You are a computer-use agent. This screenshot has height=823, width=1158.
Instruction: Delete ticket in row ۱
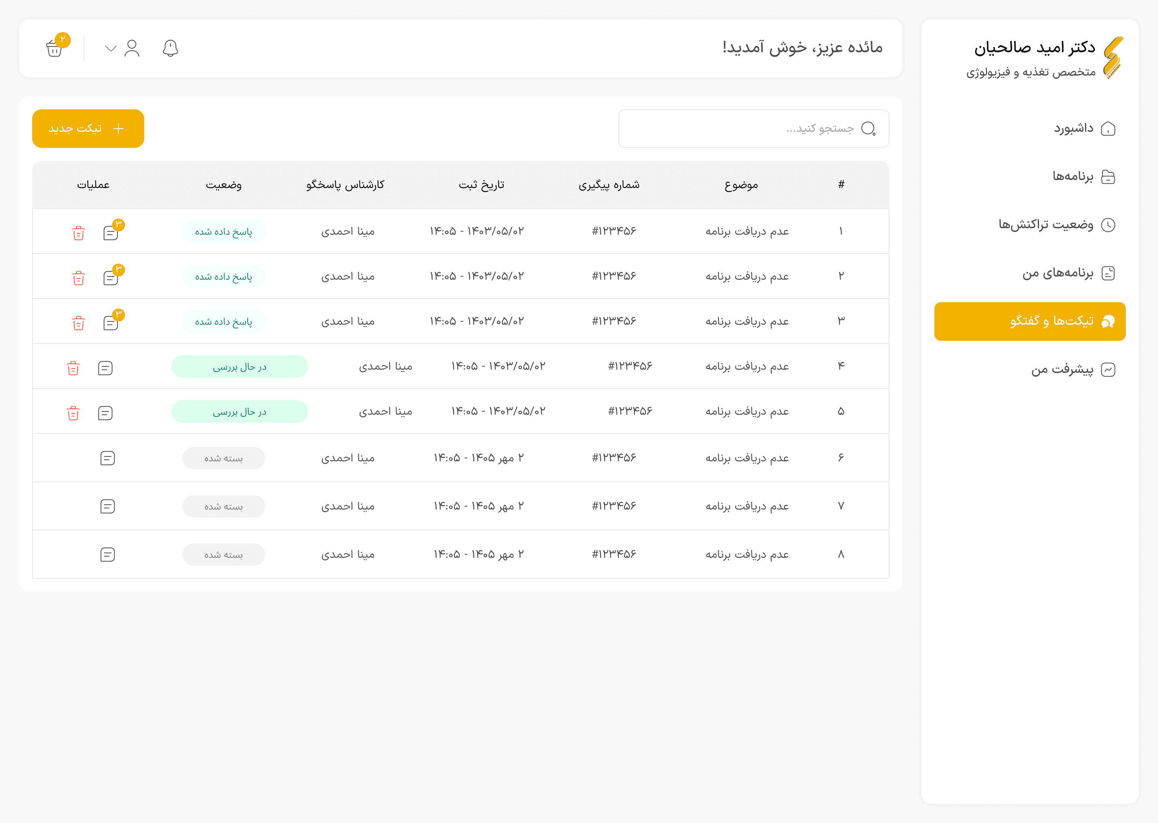(78, 233)
